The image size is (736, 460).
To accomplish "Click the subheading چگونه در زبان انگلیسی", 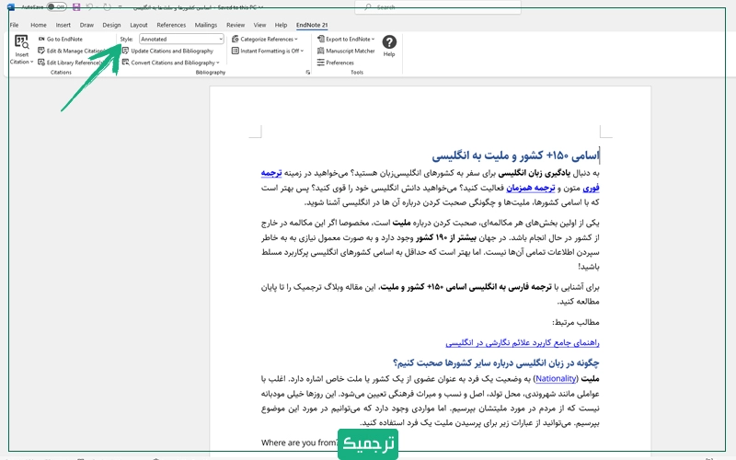I will tap(496, 362).
